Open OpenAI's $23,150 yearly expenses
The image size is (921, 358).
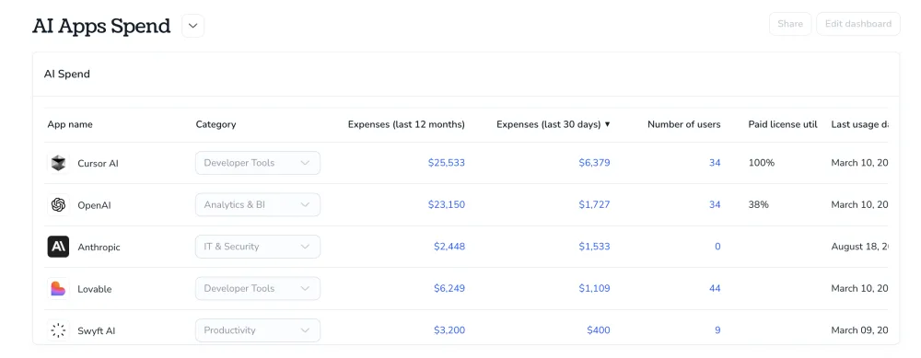coord(447,204)
